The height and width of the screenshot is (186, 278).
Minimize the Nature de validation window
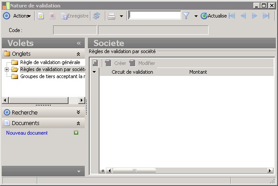pos(256,6)
